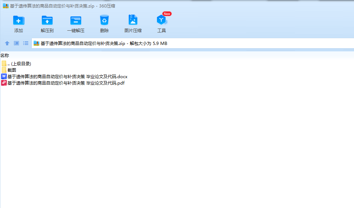The width and height of the screenshot is (354, 208).
Task: Click the window title 基于遗传算法...zip - 360压缩
Action: [x=63, y=6]
